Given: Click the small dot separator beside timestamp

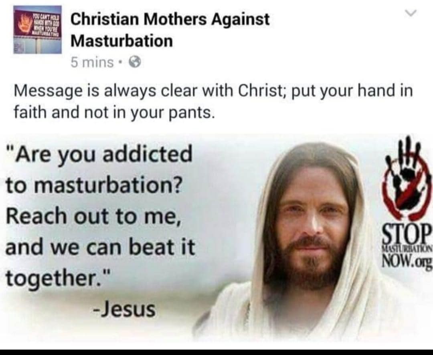Looking at the screenshot, I should (x=119, y=62).
